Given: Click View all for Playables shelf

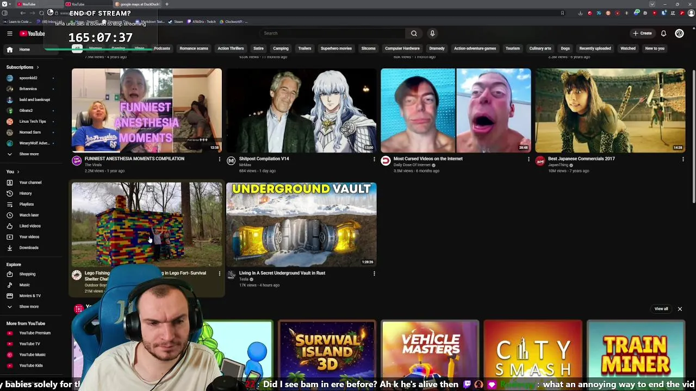Looking at the screenshot, I should tap(661, 309).
